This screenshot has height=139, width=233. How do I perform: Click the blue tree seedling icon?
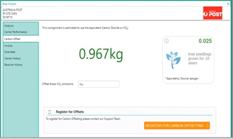173,60
